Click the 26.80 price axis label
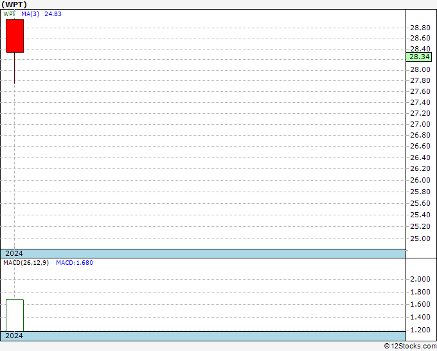The width and height of the screenshot is (437, 351). point(420,135)
